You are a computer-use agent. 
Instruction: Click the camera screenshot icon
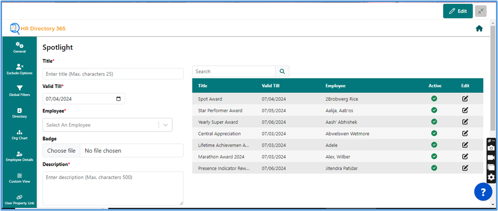point(491,148)
